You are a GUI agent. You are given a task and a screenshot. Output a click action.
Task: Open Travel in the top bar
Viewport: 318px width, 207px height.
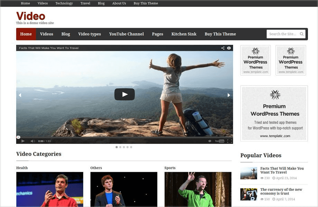(x=85, y=3)
